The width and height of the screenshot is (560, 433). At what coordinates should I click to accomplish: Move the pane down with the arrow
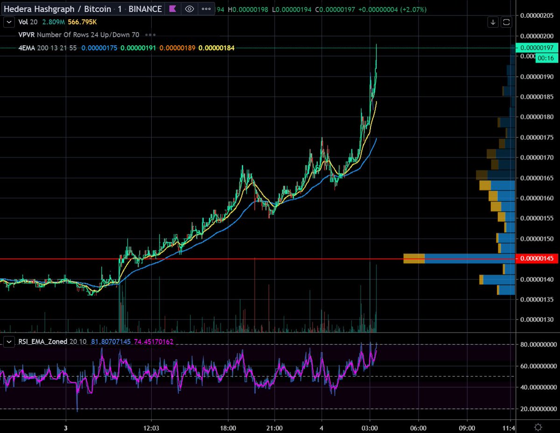click(493, 21)
